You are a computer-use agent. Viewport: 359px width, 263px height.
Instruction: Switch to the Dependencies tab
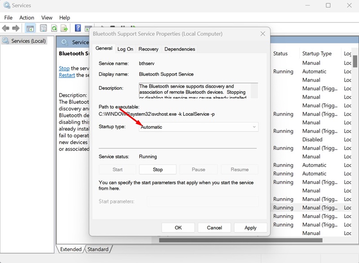[180, 49]
